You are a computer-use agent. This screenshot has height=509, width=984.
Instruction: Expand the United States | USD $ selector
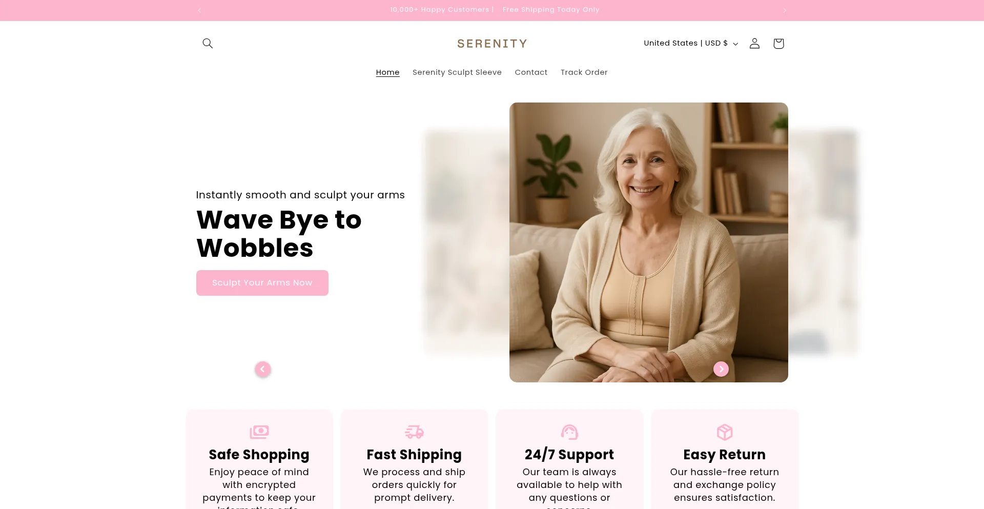pos(691,44)
